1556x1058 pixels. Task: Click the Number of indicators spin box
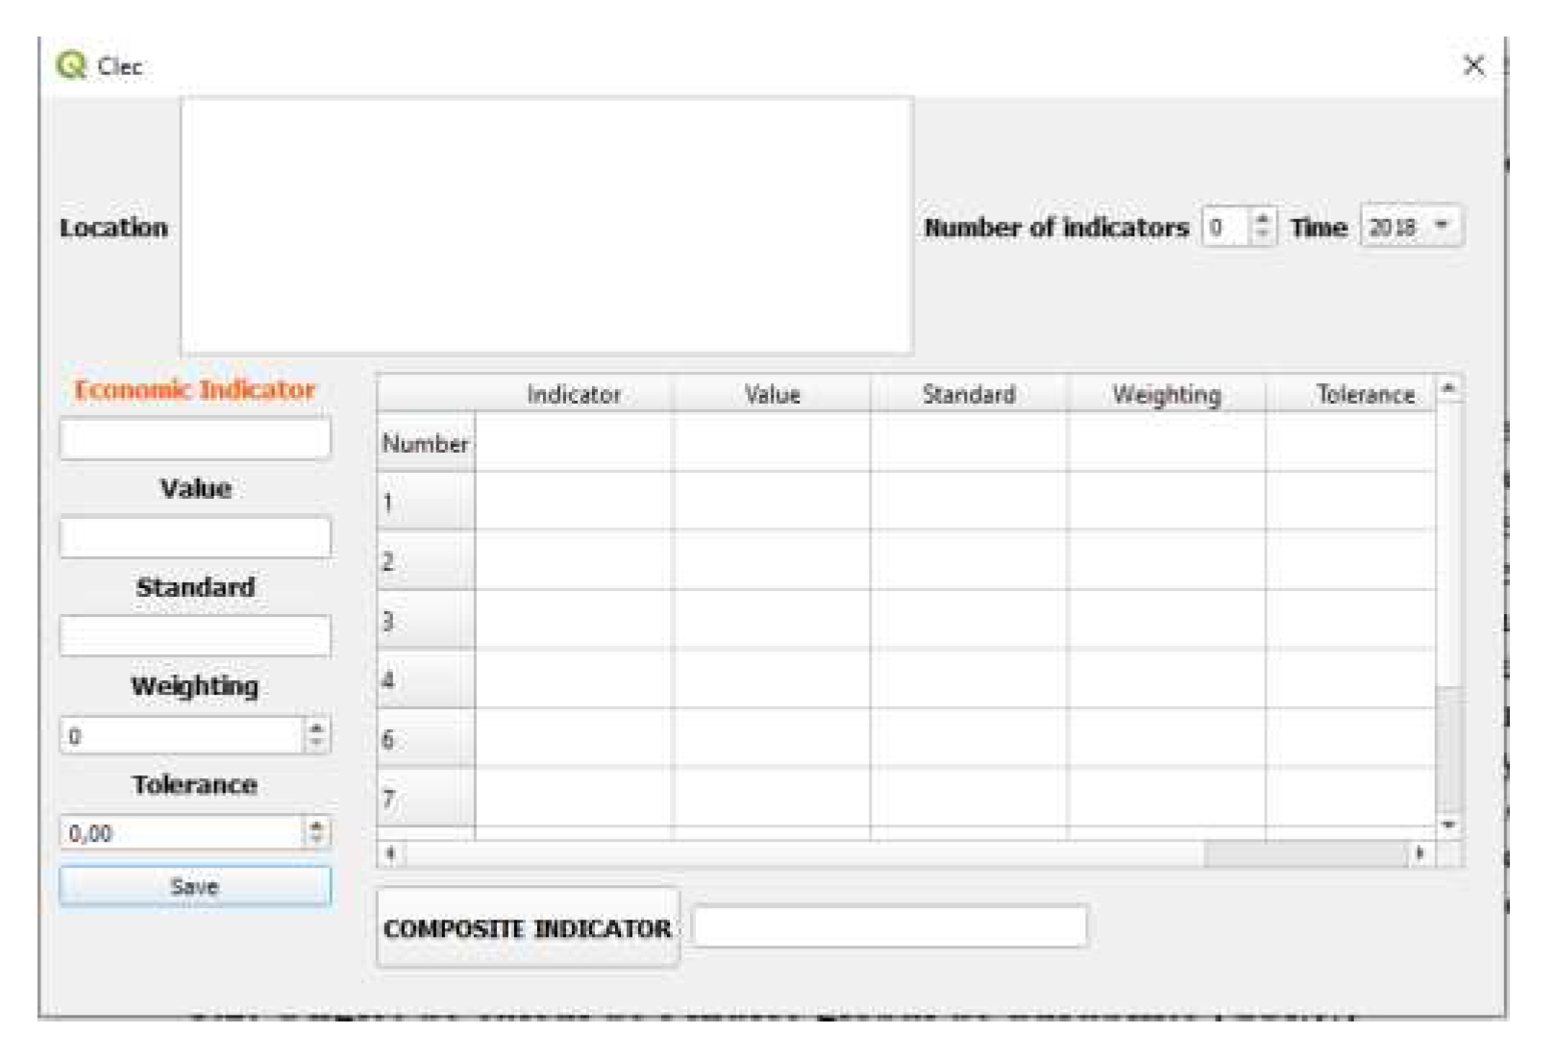click(1226, 227)
